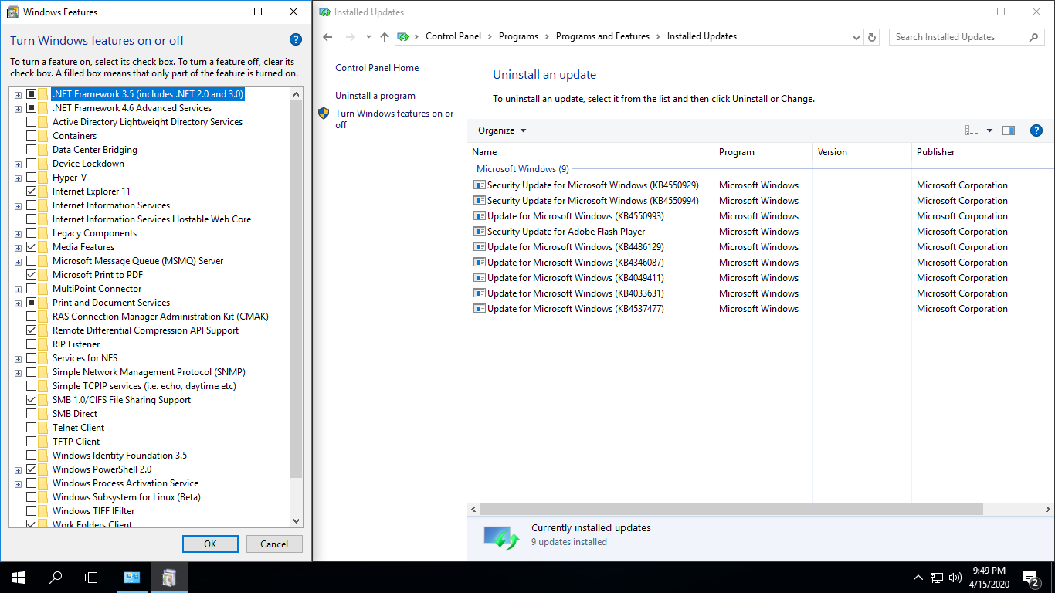Open Control Panel Home link
The width and height of the screenshot is (1055, 593).
click(x=377, y=68)
